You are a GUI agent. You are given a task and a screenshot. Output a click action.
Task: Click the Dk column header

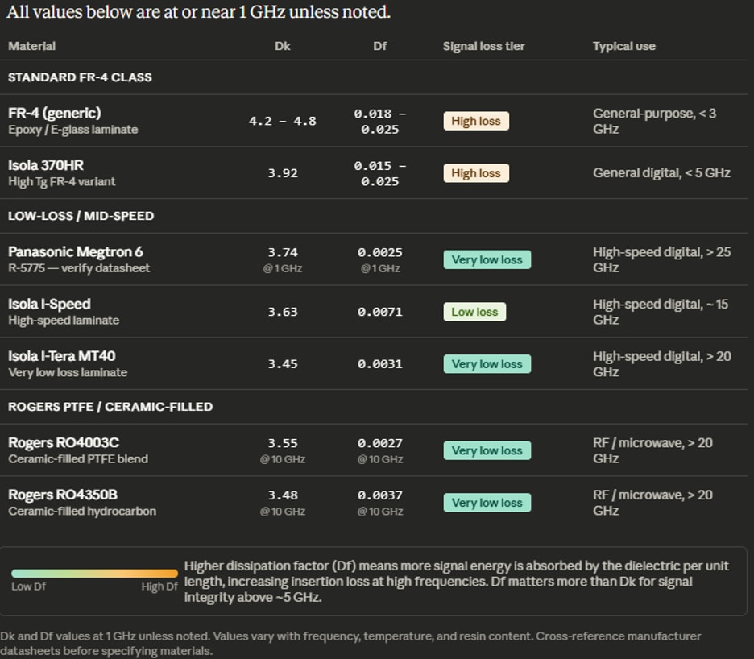pyautogui.click(x=282, y=46)
